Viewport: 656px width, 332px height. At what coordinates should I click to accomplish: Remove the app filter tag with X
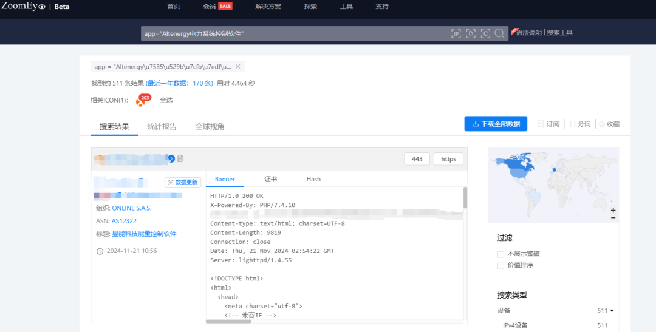tap(237, 67)
